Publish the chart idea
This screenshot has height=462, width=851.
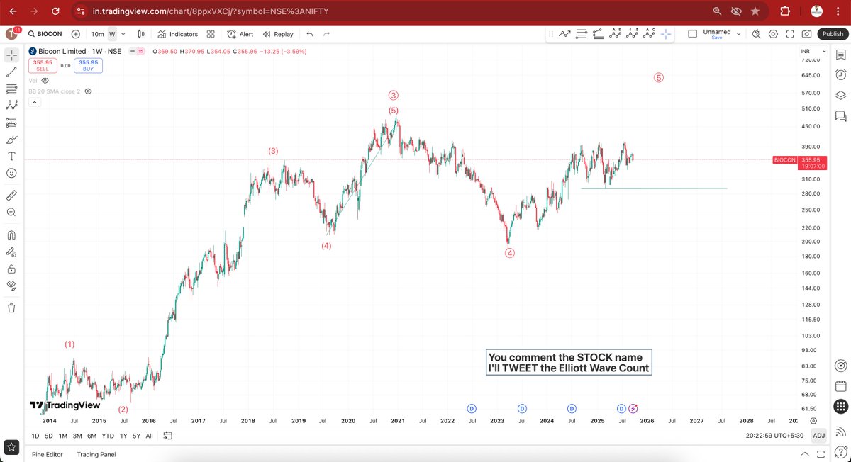832,34
